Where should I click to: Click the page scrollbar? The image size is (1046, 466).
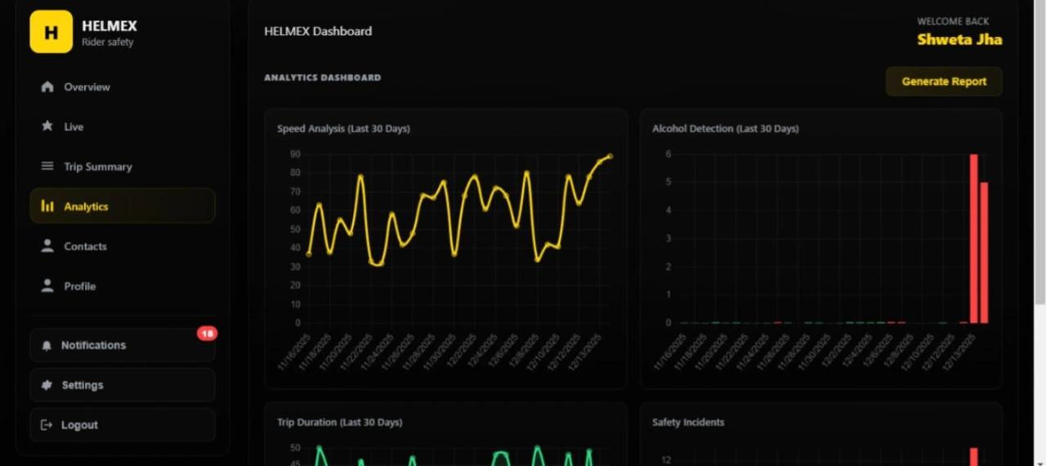[x=1040, y=153]
